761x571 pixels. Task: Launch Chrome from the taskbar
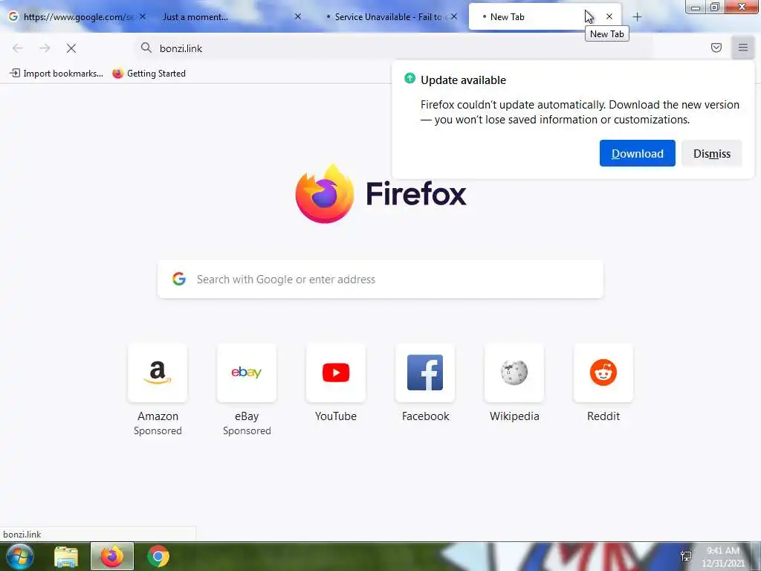[158, 556]
